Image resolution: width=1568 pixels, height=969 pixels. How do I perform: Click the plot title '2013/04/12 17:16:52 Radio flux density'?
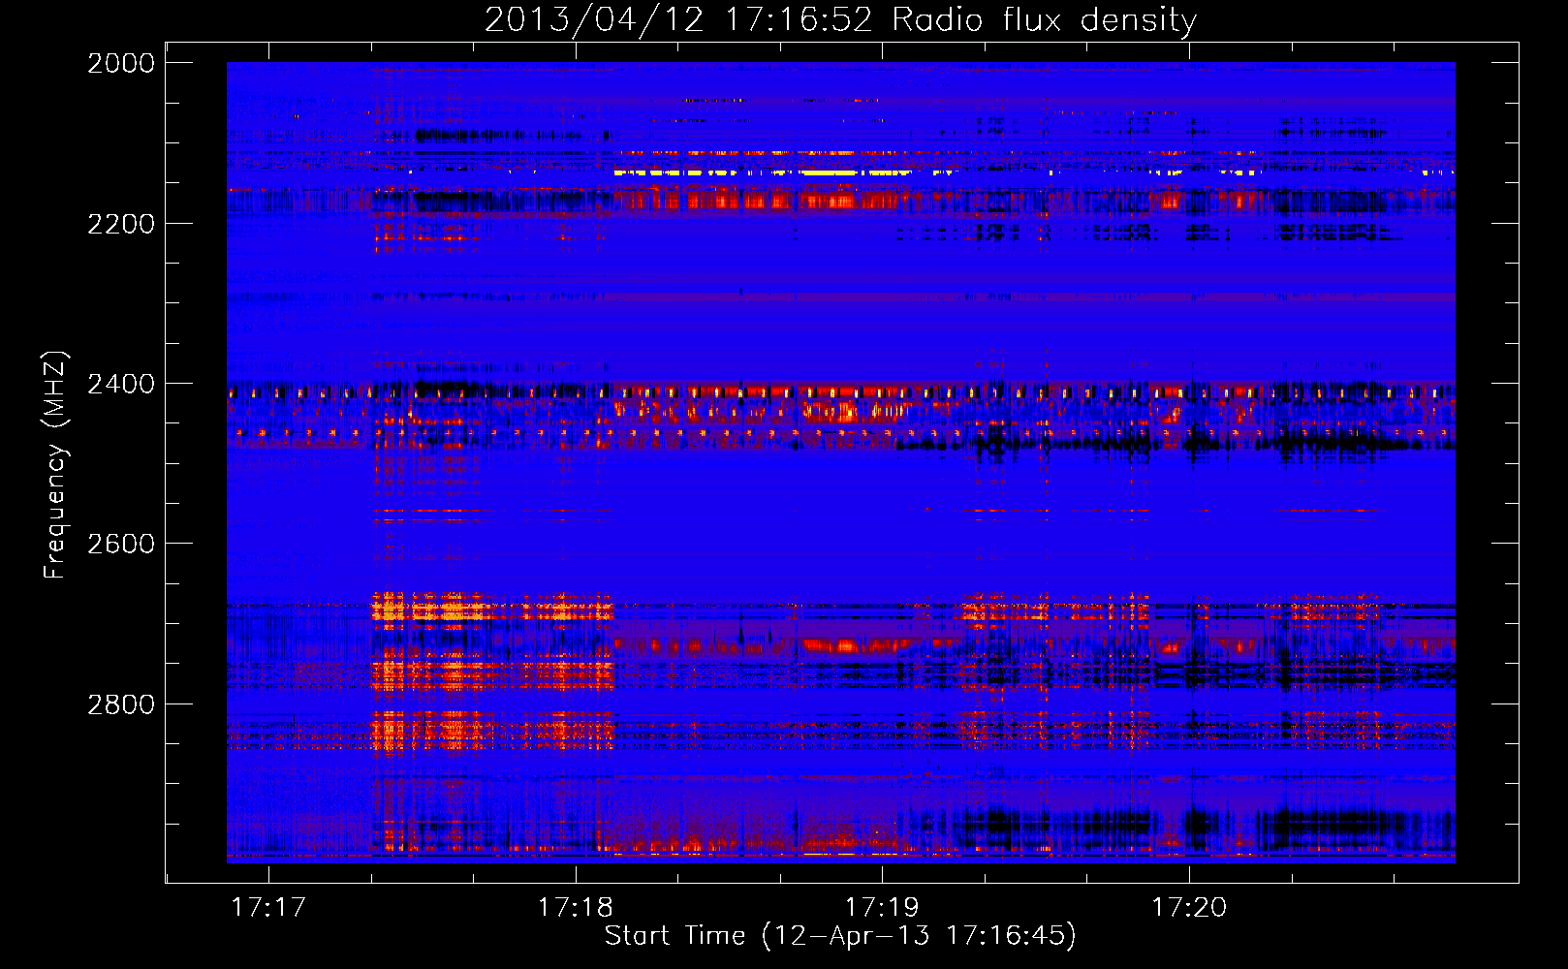point(840,20)
